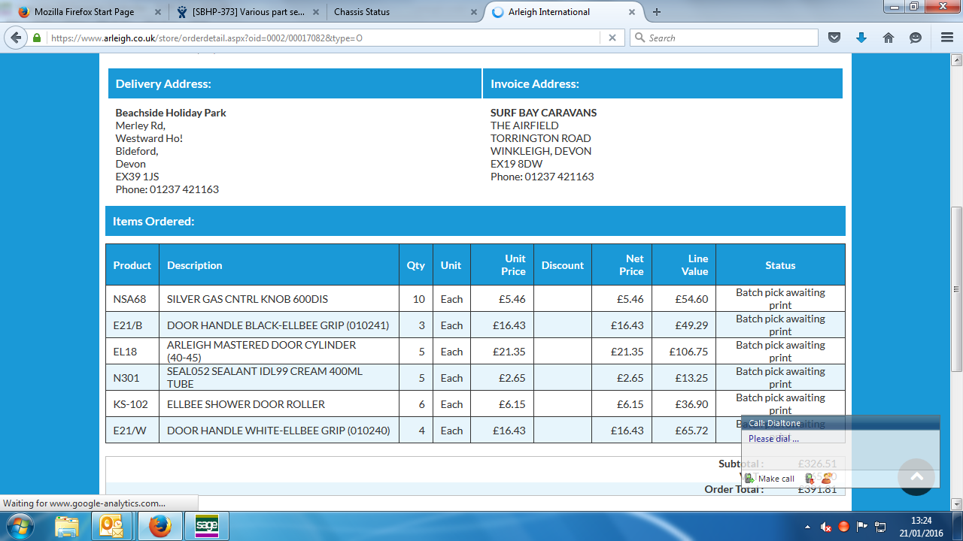Open the Downloads arrow icon
Viewport: 963px width, 541px height.
(x=861, y=38)
